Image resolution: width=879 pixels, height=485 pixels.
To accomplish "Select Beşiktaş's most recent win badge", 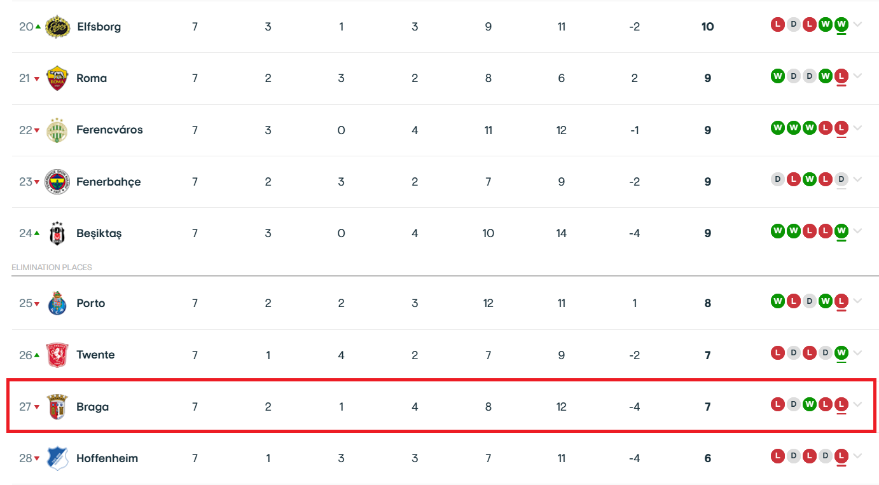I will pyautogui.click(x=841, y=231).
